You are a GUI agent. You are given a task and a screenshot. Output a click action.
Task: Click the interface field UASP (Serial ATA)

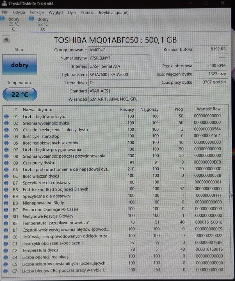point(119,66)
